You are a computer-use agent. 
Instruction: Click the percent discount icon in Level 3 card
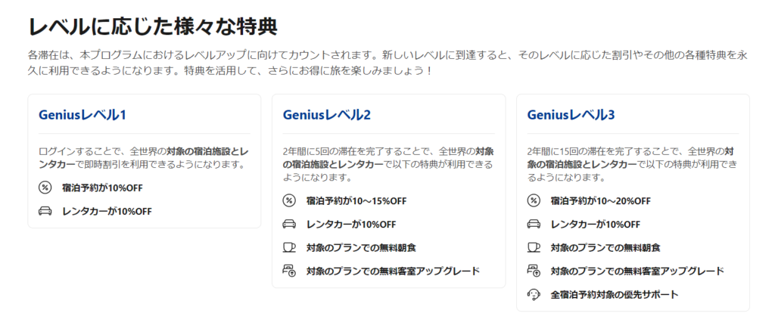[x=534, y=201]
